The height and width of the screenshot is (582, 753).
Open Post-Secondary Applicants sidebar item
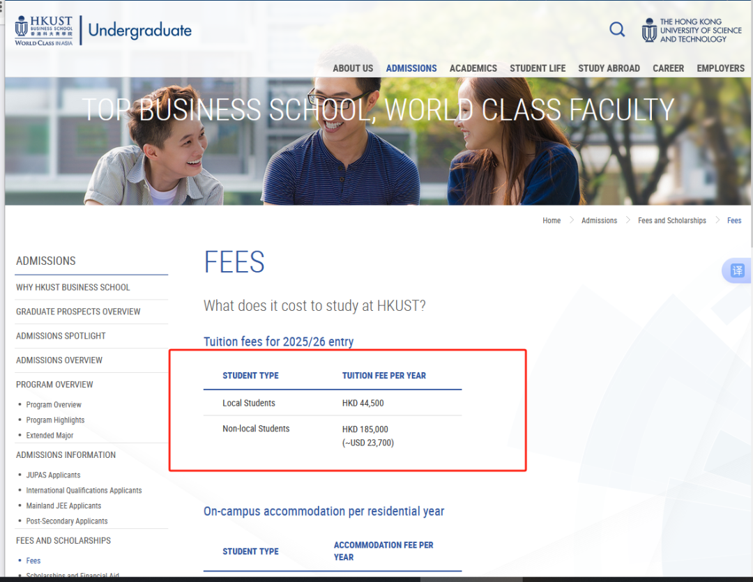pos(67,521)
